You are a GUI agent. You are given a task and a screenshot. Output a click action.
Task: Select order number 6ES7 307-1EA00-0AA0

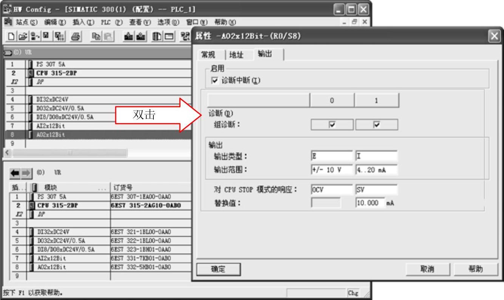pyautogui.click(x=141, y=197)
